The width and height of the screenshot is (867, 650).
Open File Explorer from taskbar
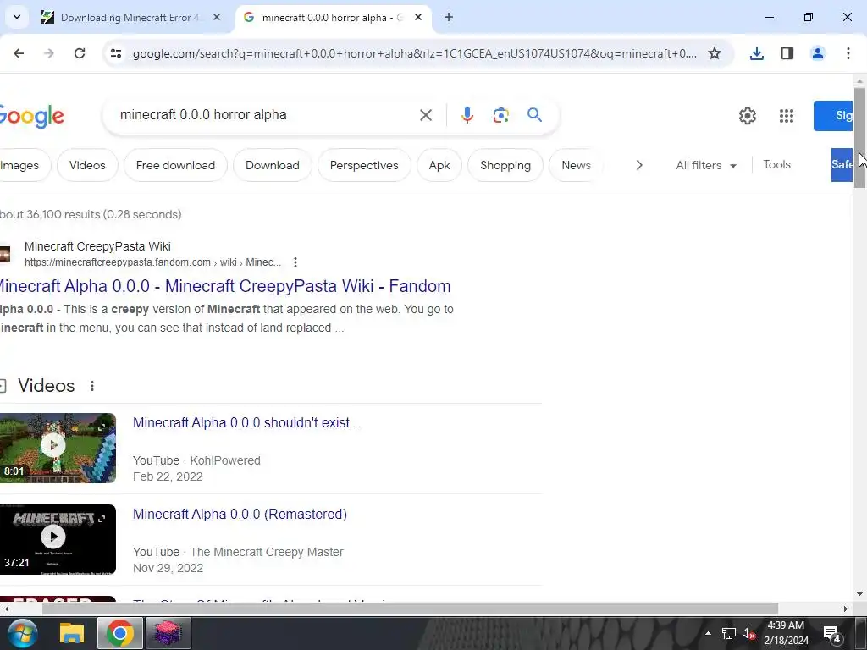point(71,633)
